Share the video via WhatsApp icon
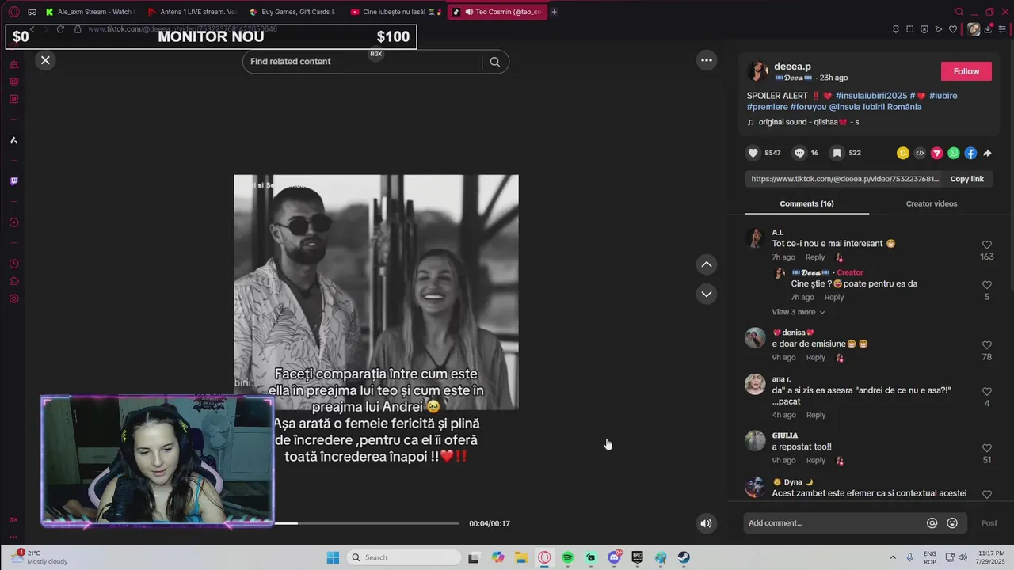 (954, 154)
